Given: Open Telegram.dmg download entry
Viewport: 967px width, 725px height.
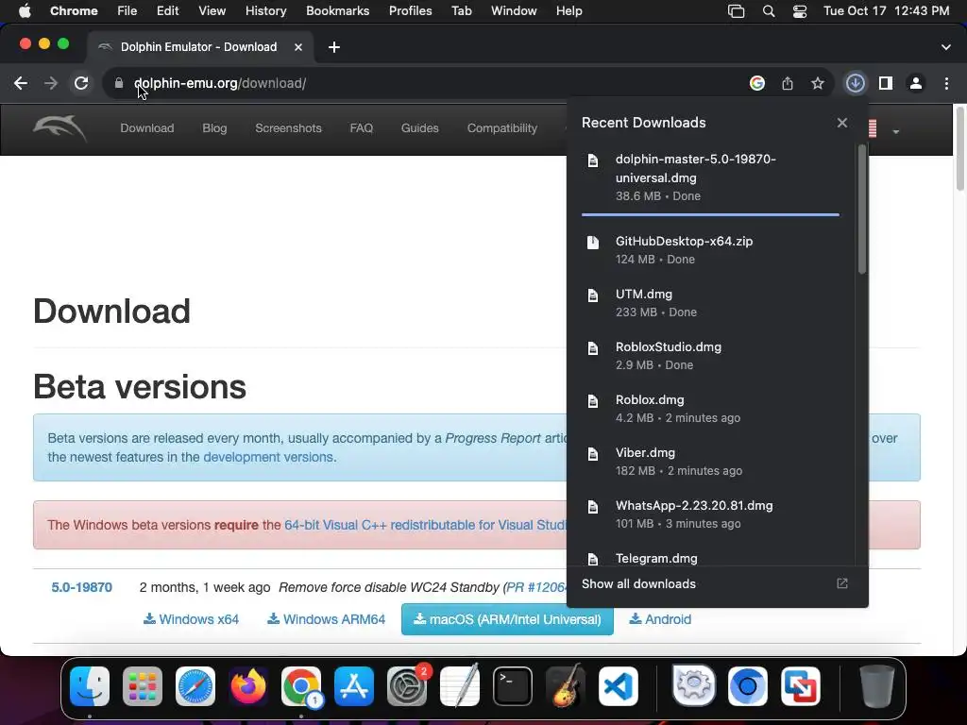Looking at the screenshot, I should 710,557.
